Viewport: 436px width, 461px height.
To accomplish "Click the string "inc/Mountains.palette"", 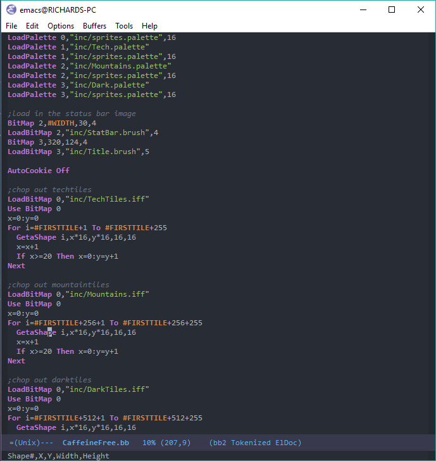I will point(120,66).
